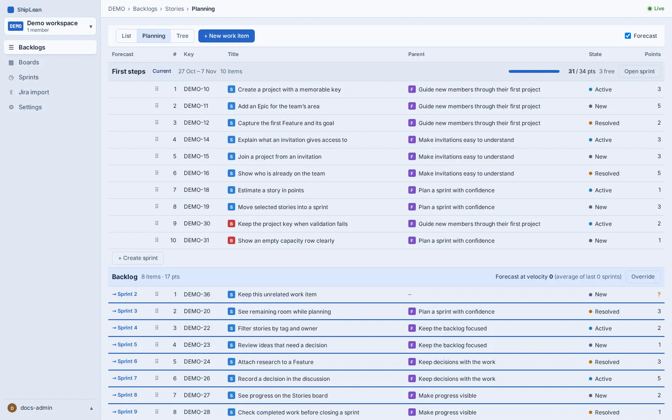The image size is (672, 420).
Task: Open Boards from the sidebar
Action: pyautogui.click(x=50, y=63)
